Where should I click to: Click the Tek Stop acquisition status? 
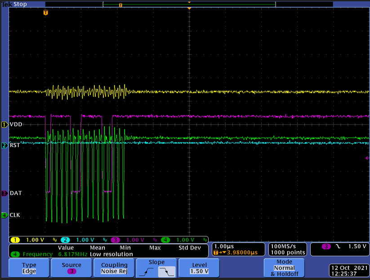click(14, 4)
